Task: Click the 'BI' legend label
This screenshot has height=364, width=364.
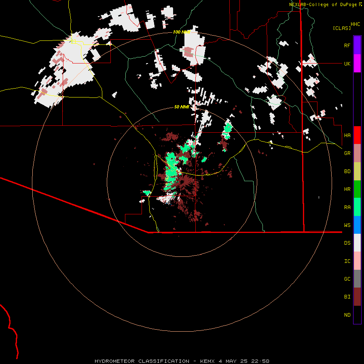Action: click(x=347, y=297)
